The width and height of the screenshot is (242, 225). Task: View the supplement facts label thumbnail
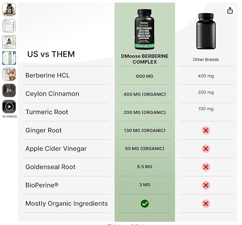tap(9, 26)
